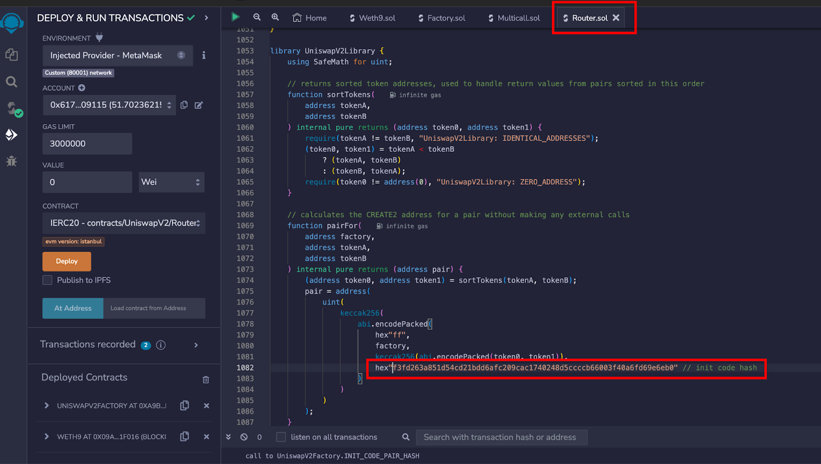
Task: Expand the UNISWAPV2FACTORY deployed contract
Action: [x=47, y=406]
